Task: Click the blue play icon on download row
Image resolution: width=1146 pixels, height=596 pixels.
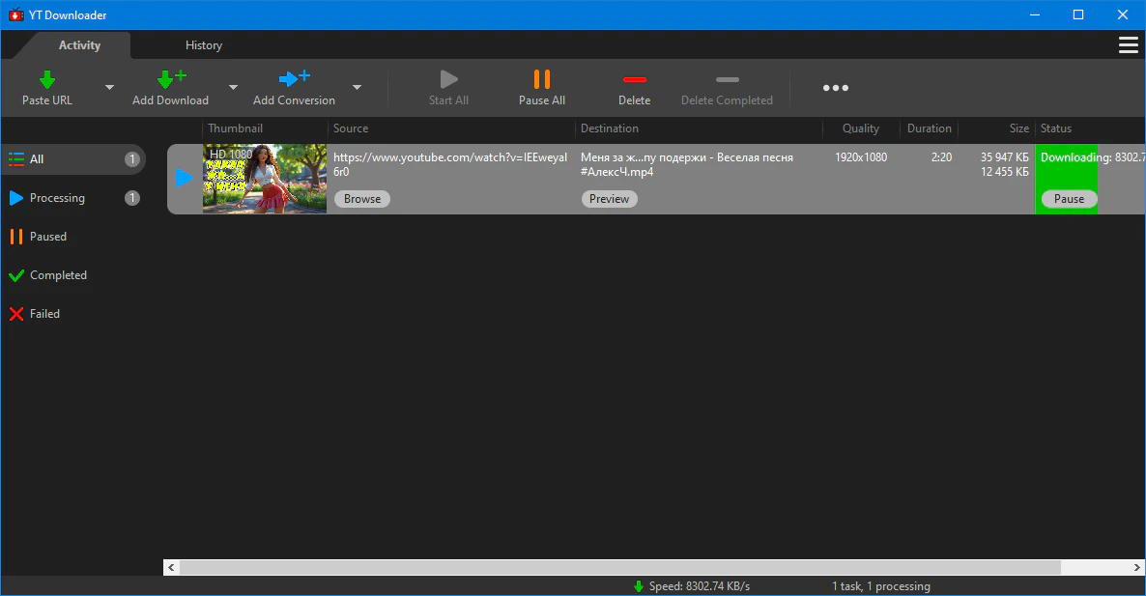Action: (x=185, y=178)
